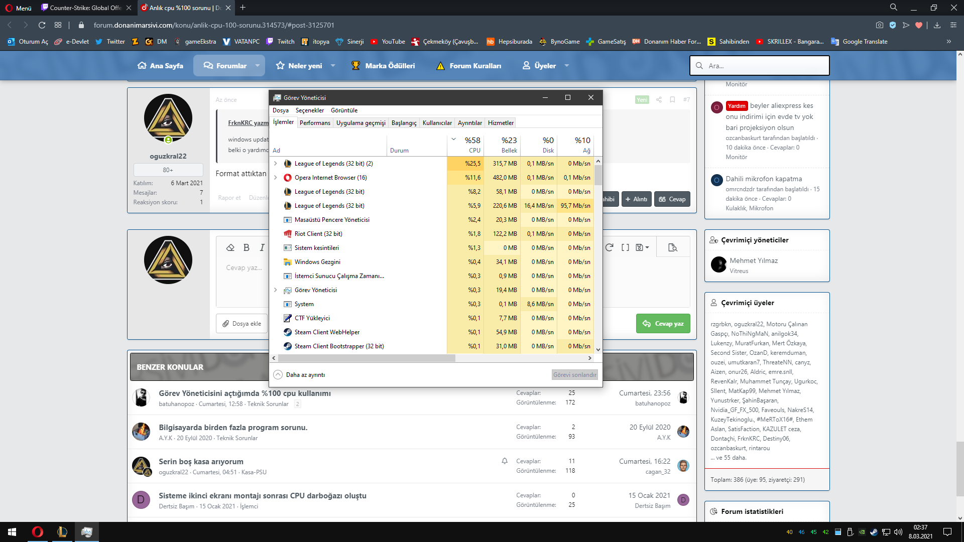Click the heart bookmark icon in address bar
Viewport: 964px width, 542px height.
919,25
